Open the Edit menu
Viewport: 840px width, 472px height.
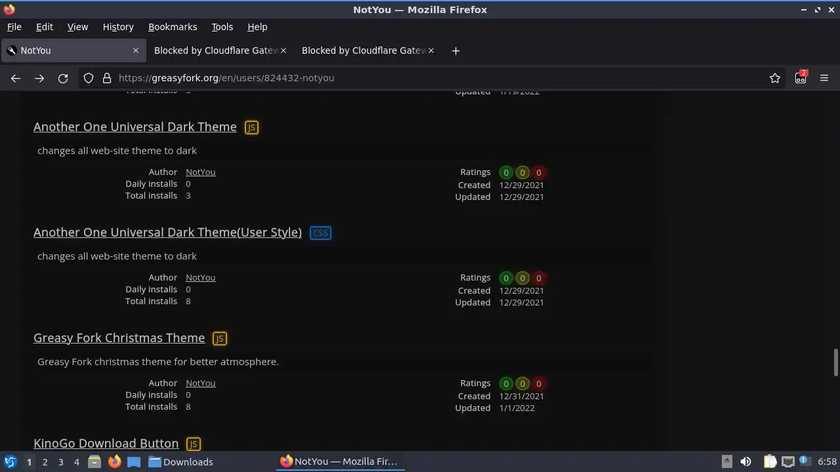(x=45, y=27)
